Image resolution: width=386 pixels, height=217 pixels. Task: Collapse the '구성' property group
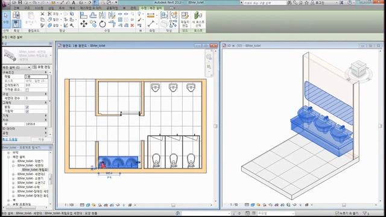click(46, 94)
